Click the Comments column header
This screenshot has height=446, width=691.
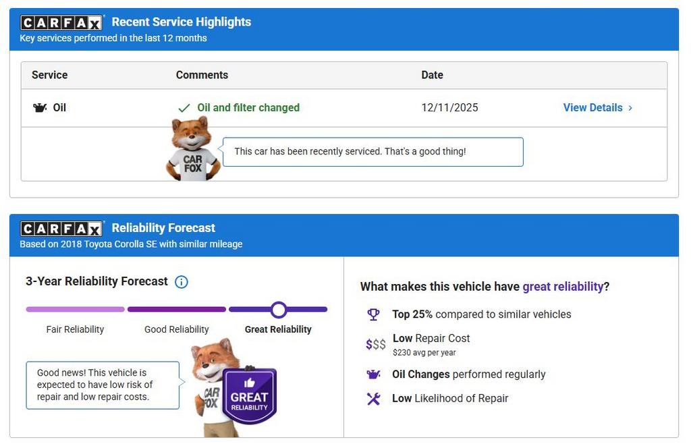tap(202, 75)
